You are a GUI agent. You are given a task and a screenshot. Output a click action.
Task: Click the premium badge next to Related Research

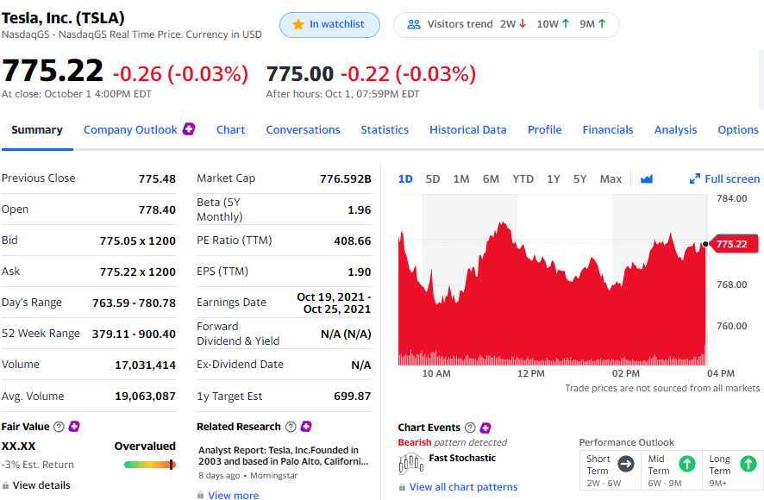306,427
